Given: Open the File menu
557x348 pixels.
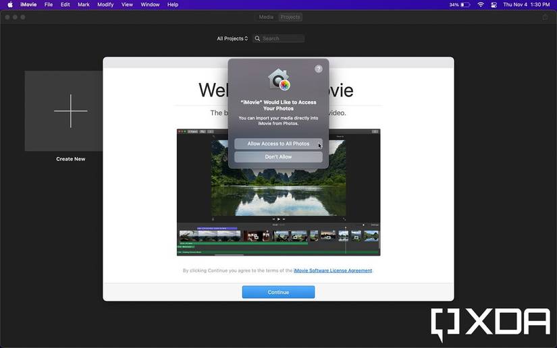Looking at the screenshot, I should [49, 5].
